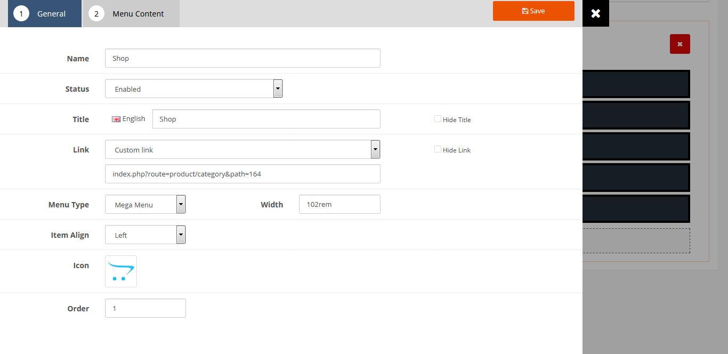Click the cart icon thumbnail

pyautogui.click(x=121, y=271)
